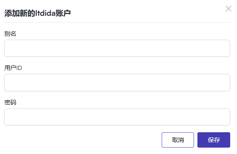Screen dimensions: 237x154
Task: Focus the 用户ID text box
Action: [117, 82]
